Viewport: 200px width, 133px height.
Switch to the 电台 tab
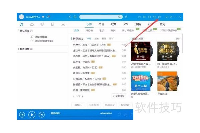click(x=101, y=24)
